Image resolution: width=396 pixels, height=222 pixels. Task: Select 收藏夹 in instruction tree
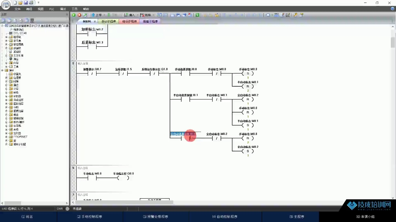pos(17,74)
